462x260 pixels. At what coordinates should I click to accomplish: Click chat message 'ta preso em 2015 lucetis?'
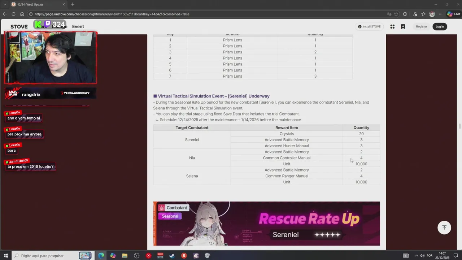[31, 167]
